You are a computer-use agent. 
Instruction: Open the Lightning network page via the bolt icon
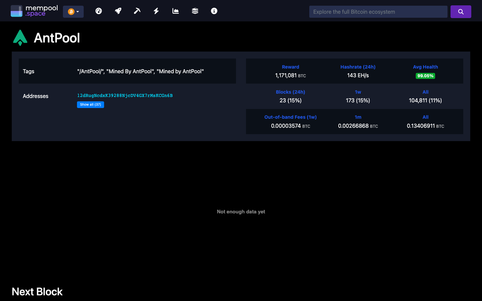pos(156,11)
